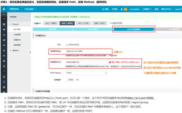
Task: Click the 后端服务参数配置 section header
Action: click(43, 91)
